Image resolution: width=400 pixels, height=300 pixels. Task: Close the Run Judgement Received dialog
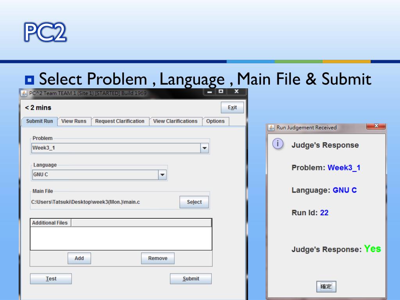(x=376, y=126)
